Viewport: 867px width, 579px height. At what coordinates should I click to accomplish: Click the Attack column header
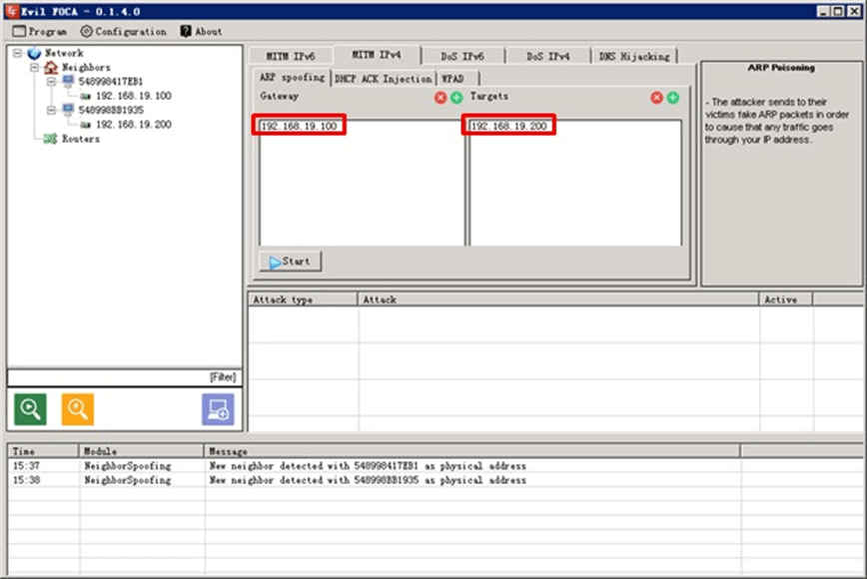pos(558,299)
